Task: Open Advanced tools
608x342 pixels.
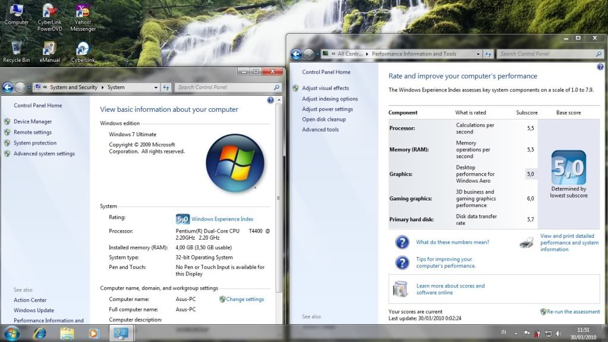Action: click(x=320, y=130)
